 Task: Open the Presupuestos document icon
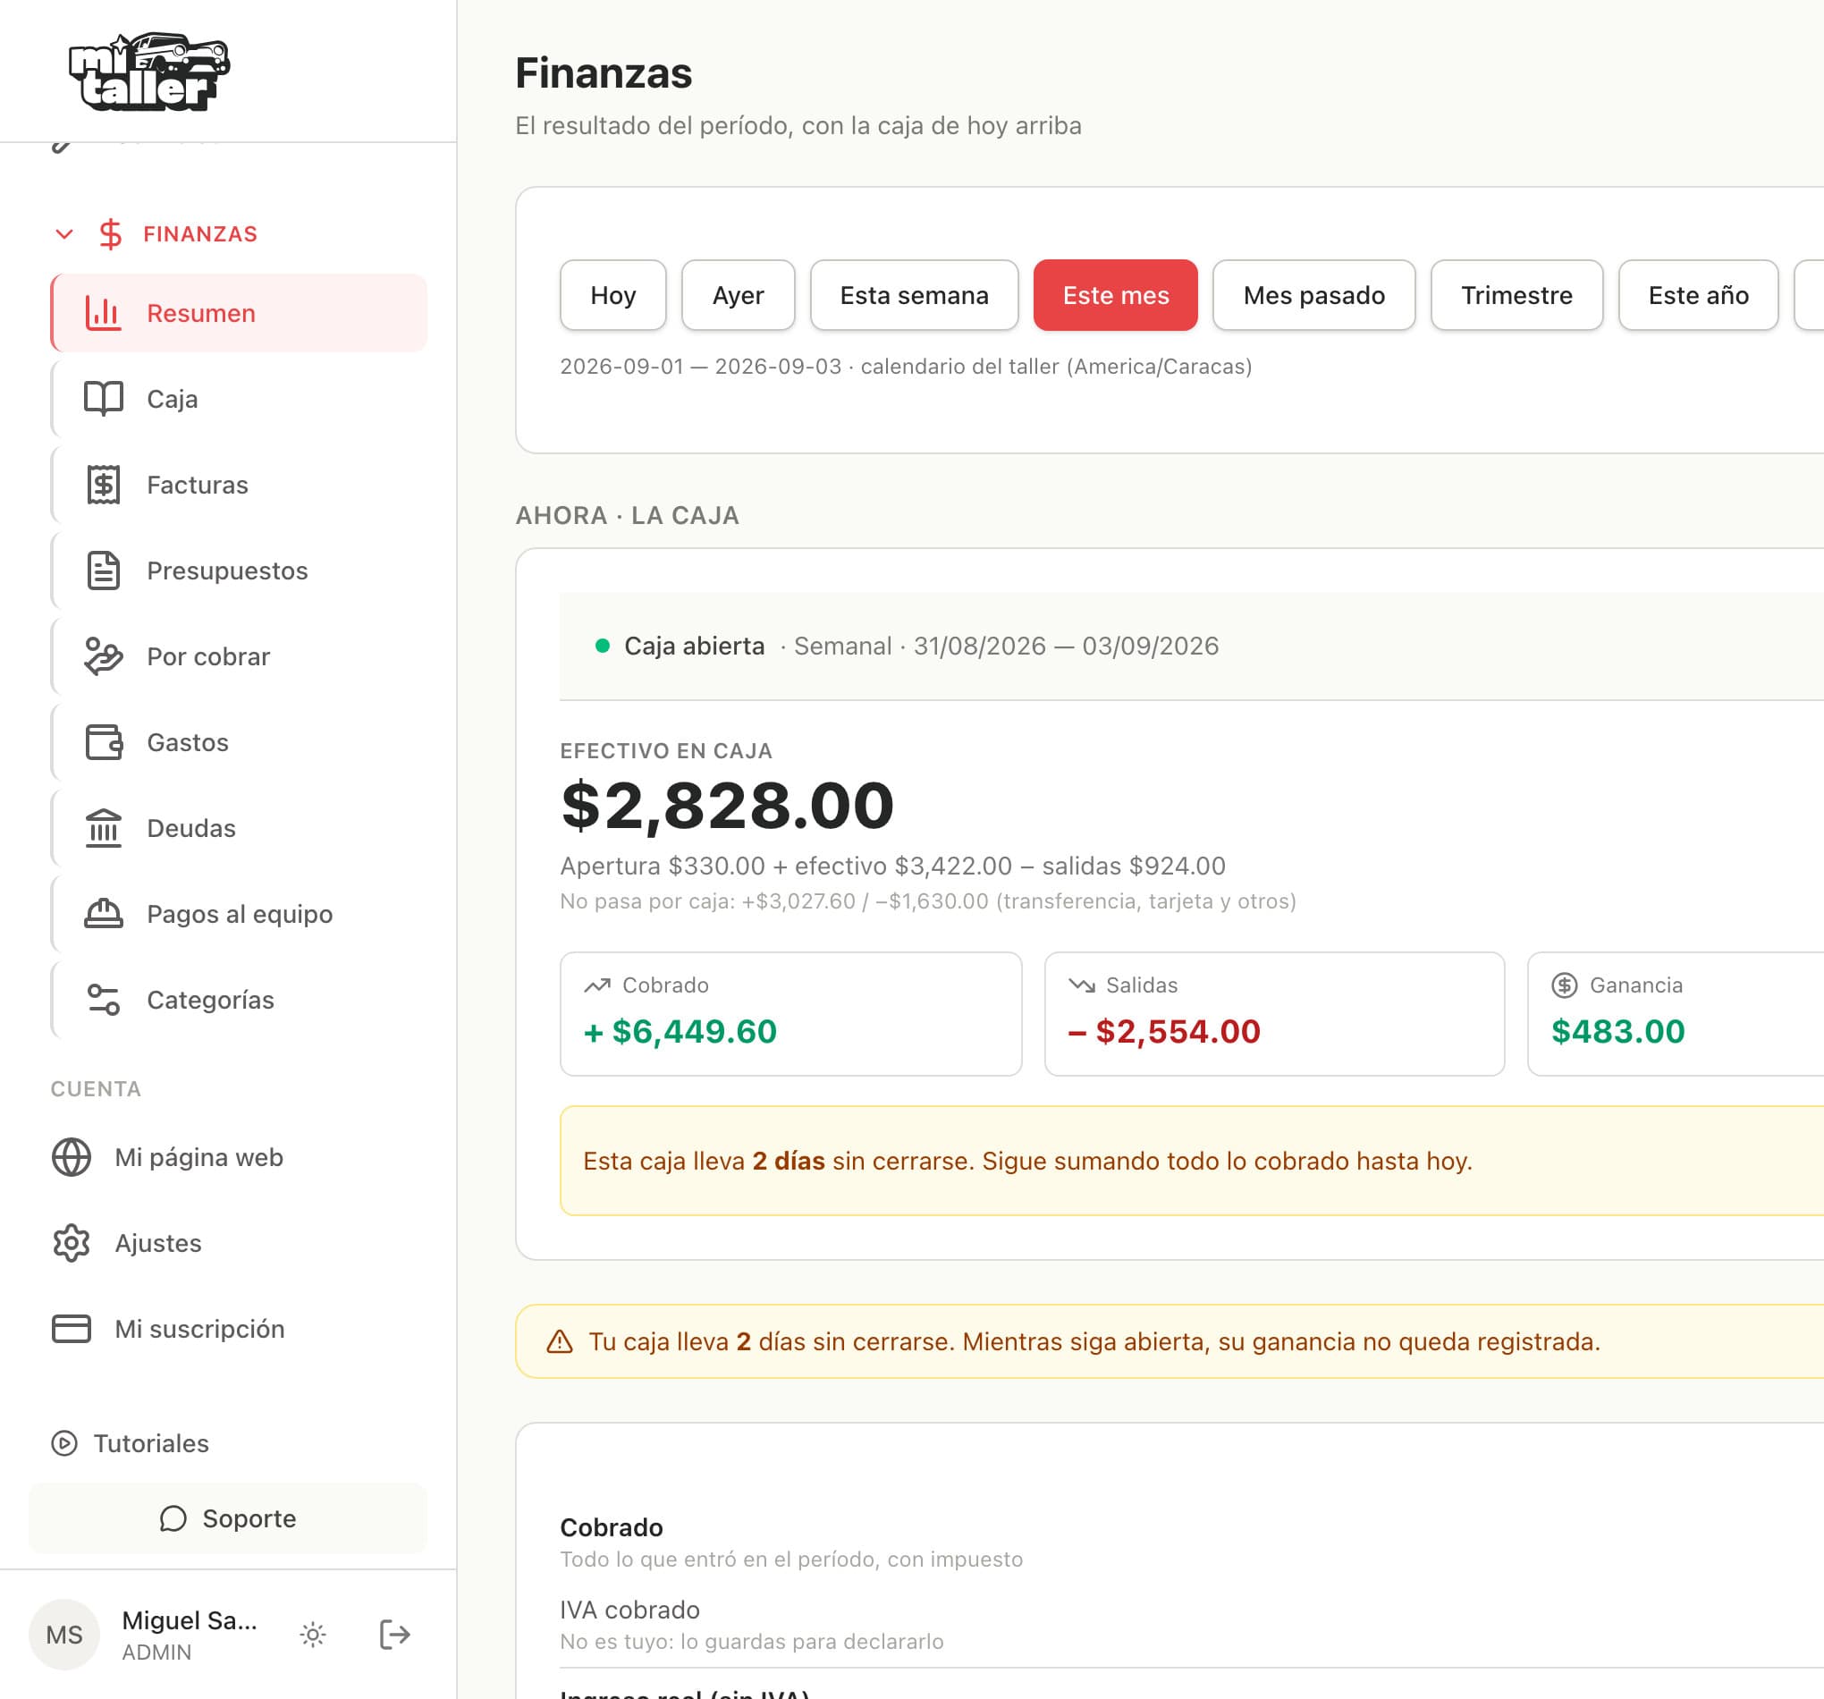click(x=103, y=571)
